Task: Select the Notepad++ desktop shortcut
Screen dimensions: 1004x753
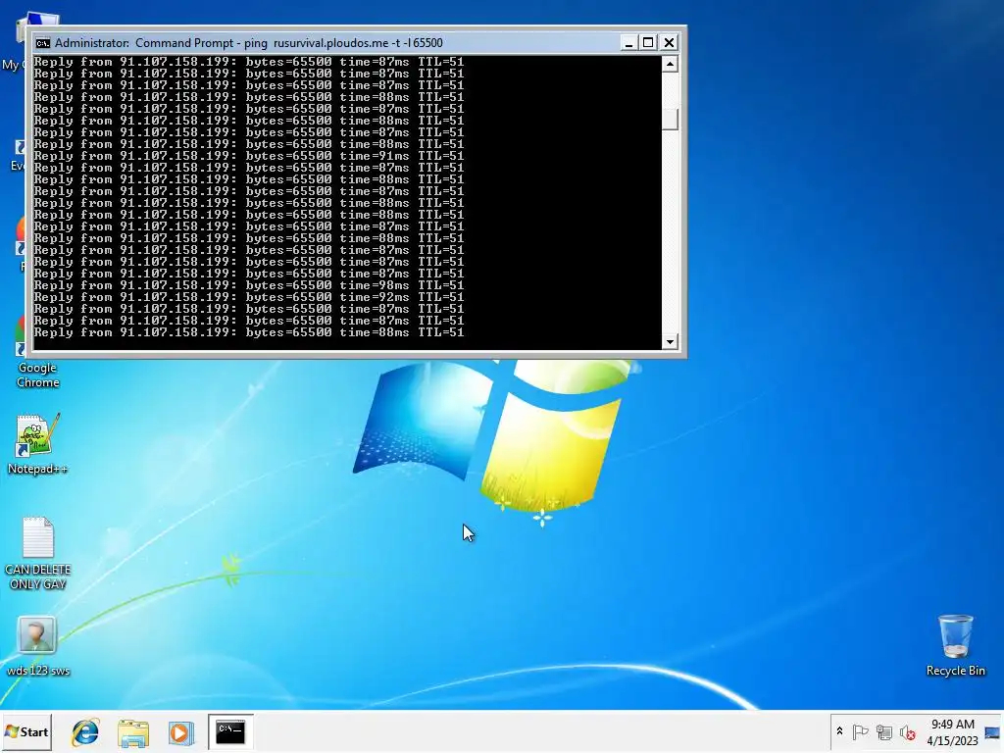Action: click(38, 444)
